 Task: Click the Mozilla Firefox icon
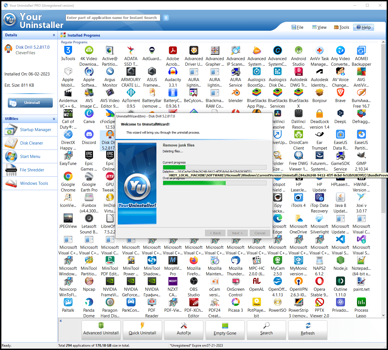coord(194,260)
